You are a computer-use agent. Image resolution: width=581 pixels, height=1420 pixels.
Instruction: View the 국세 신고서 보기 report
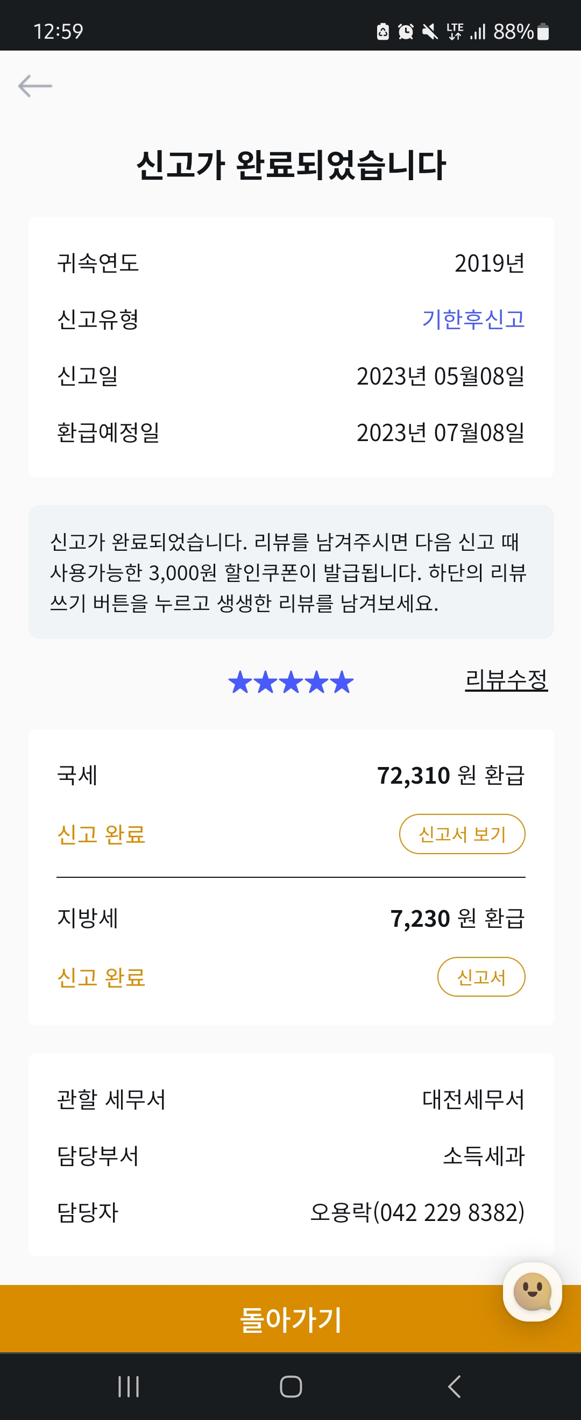point(462,834)
